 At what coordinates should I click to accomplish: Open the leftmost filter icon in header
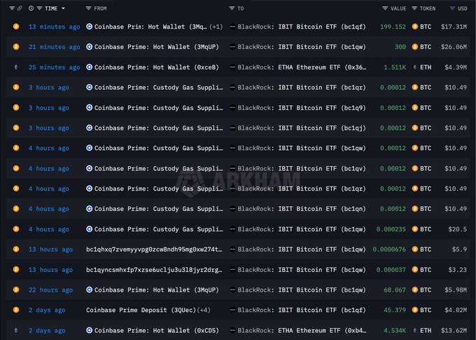(11, 8)
